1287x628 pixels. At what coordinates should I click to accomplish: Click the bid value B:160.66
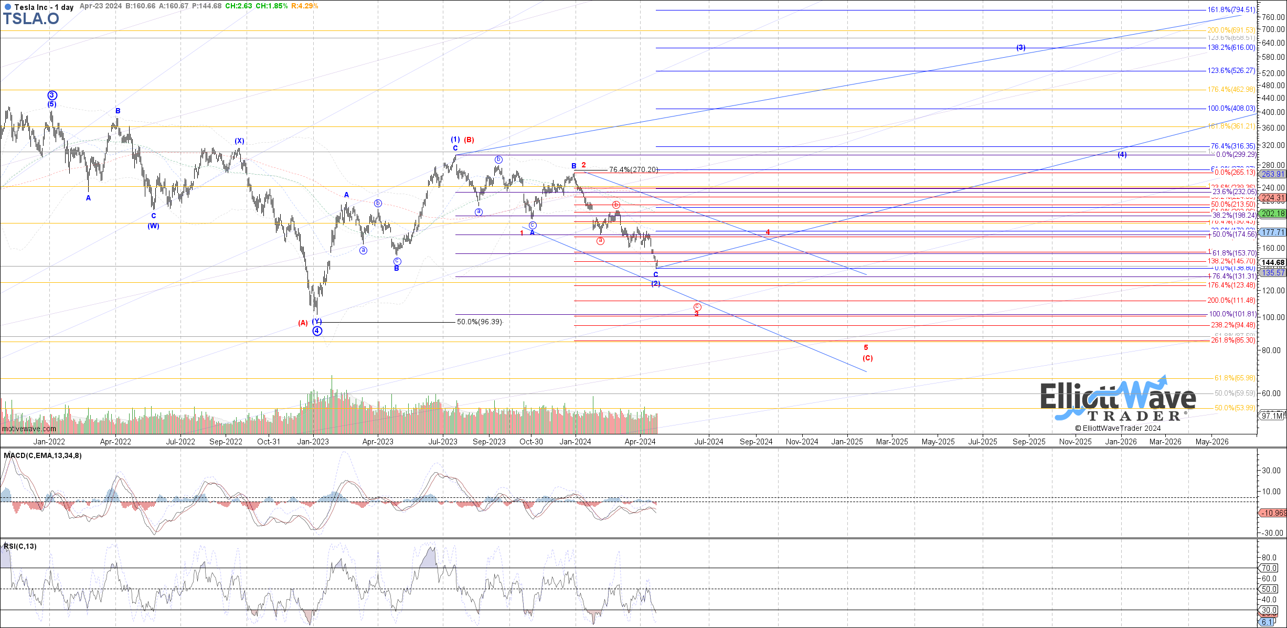click(x=140, y=6)
